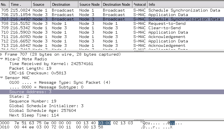Collapse the Sensor MAC section
This screenshot has height=130, width=224.
pos(2,78)
